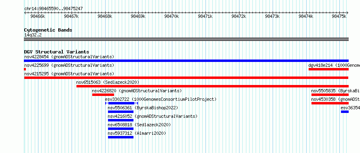The width and height of the screenshot is (360, 153).
Task: Open the nsv5506361 ByrskaBishop2022 label
Action: pos(143,108)
